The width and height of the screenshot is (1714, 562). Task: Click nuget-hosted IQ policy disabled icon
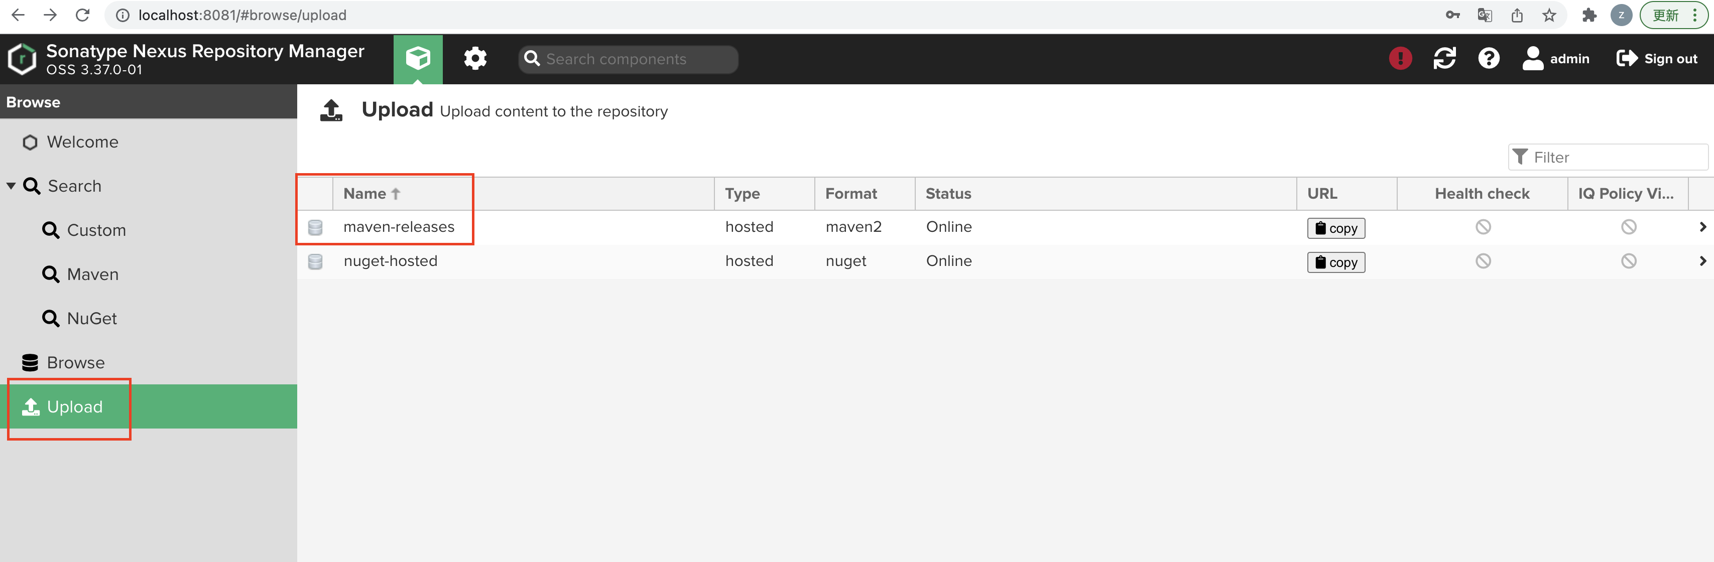(x=1628, y=261)
